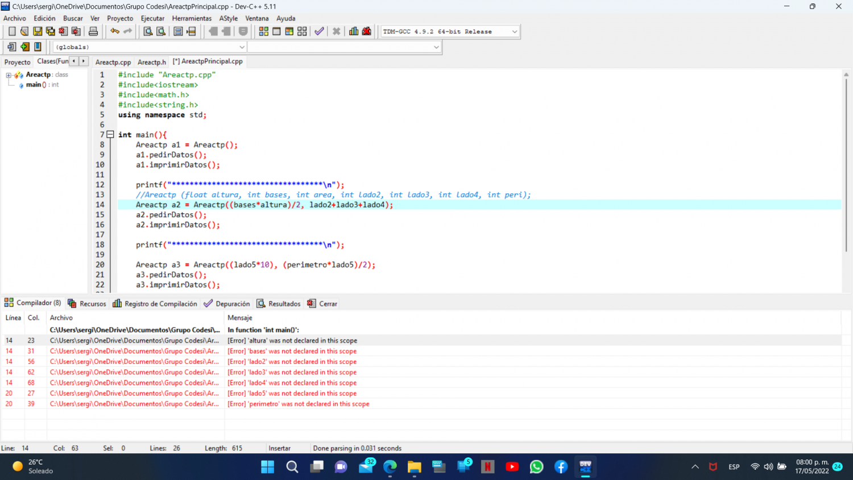Click the Delete profiling information icon
Image resolution: width=853 pixels, height=480 pixels.
click(367, 31)
